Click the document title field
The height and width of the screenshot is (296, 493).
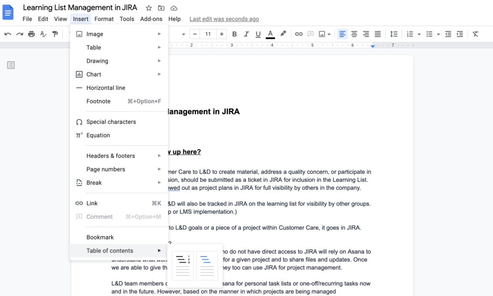point(80,8)
